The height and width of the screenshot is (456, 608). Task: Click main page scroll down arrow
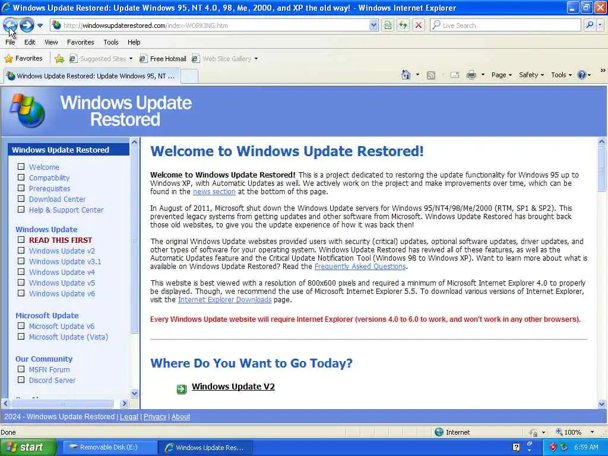pyautogui.click(x=602, y=404)
